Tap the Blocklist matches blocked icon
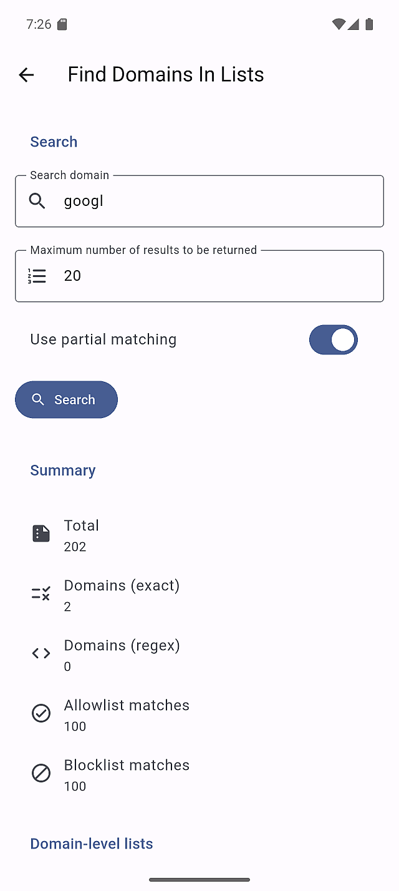 [x=41, y=773]
